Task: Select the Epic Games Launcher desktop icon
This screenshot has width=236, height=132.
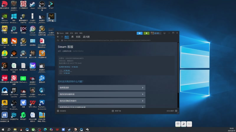Action: click(x=14, y=92)
